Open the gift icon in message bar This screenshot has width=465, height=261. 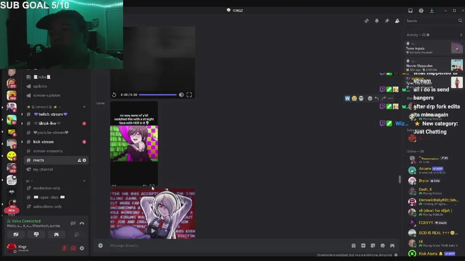[x=354, y=245]
